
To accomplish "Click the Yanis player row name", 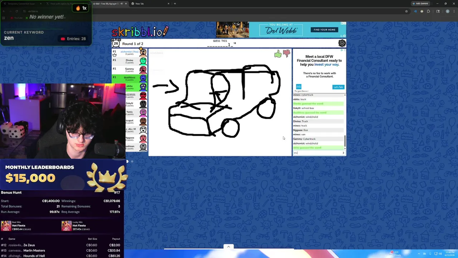I will coord(130,112).
